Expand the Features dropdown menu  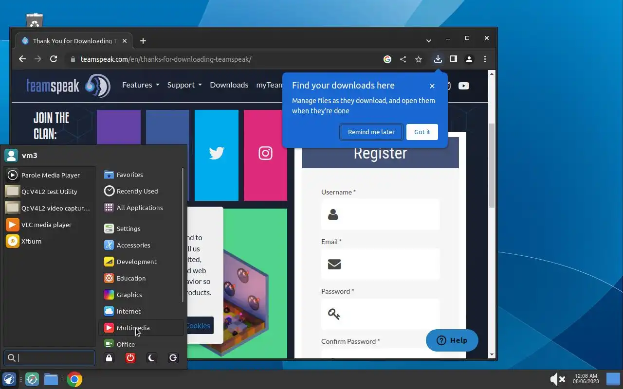(141, 85)
